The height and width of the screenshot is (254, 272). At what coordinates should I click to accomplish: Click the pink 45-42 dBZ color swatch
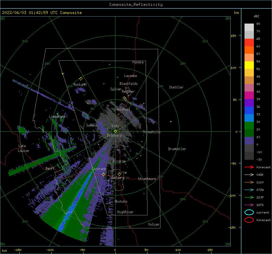pyautogui.click(x=249, y=88)
